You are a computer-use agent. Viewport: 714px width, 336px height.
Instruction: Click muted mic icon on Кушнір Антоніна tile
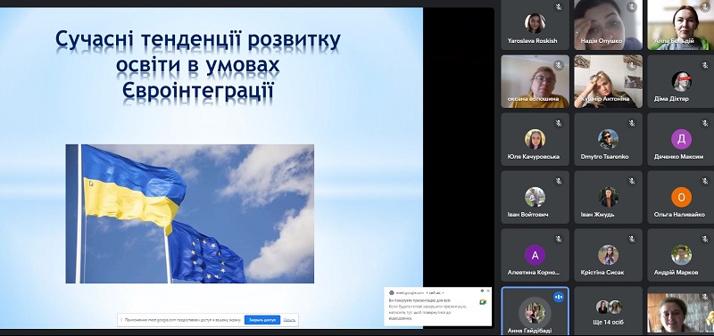pos(632,65)
